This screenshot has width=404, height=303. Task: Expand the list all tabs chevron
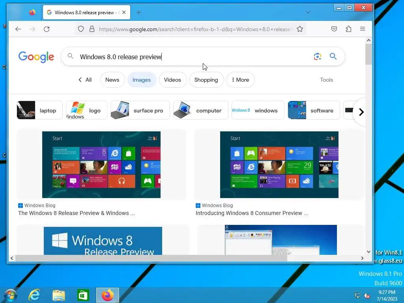[x=308, y=12]
